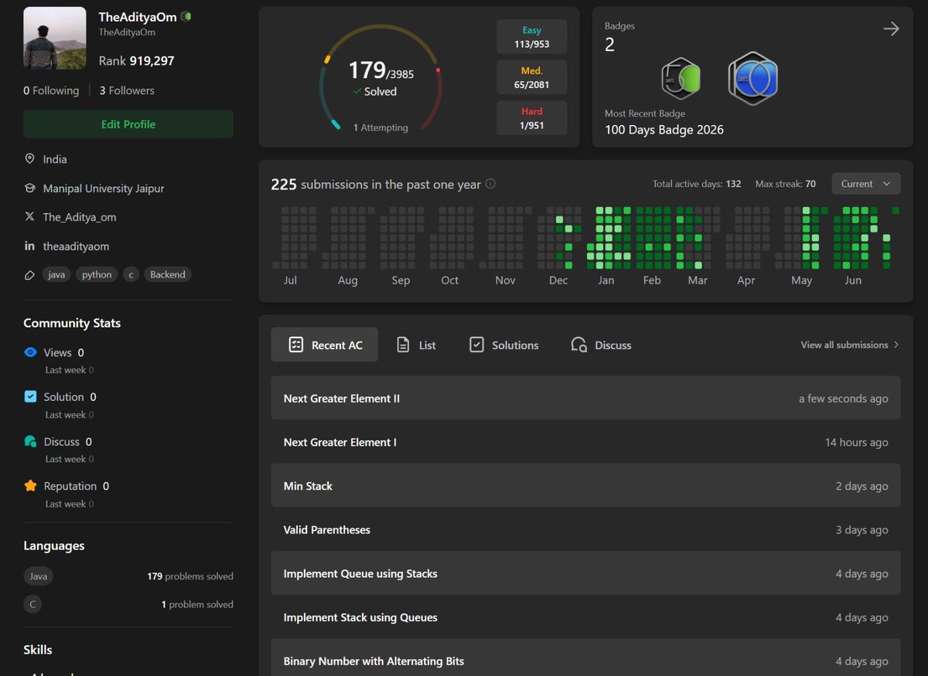Click the Manipal University Jaipur text
This screenshot has width=928, height=676.
pos(104,189)
